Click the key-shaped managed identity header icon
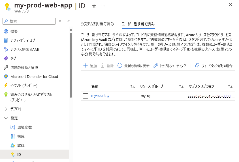Viewport: 239px width, 162px height. coord(7,7)
